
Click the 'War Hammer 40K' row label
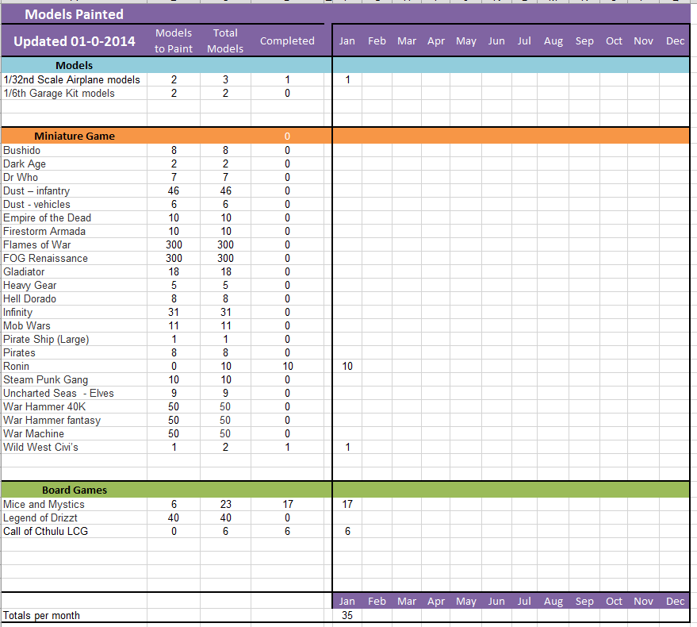click(75, 406)
